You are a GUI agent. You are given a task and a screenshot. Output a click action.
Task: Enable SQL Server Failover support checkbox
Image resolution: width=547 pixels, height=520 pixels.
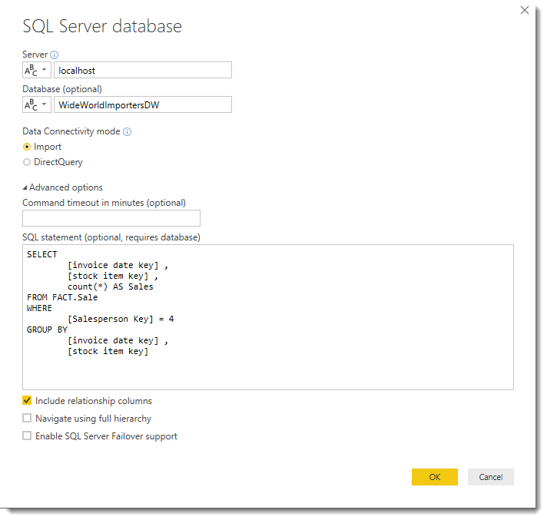(x=27, y=436)
